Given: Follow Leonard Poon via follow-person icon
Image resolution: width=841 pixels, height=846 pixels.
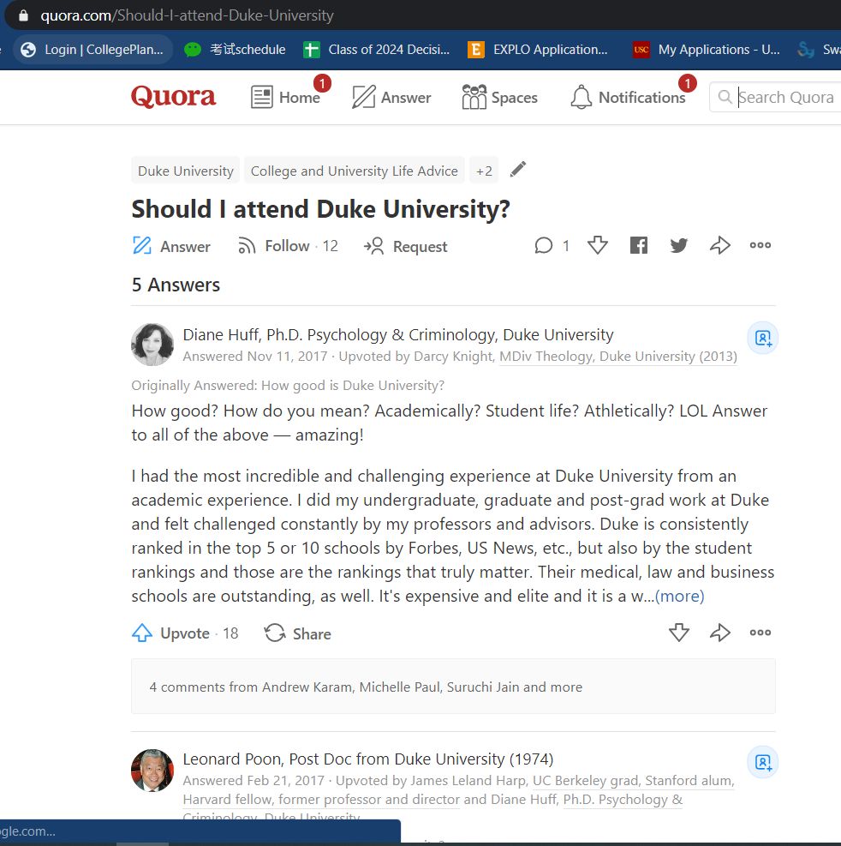Looking at the screenshot, I should 763,762.
